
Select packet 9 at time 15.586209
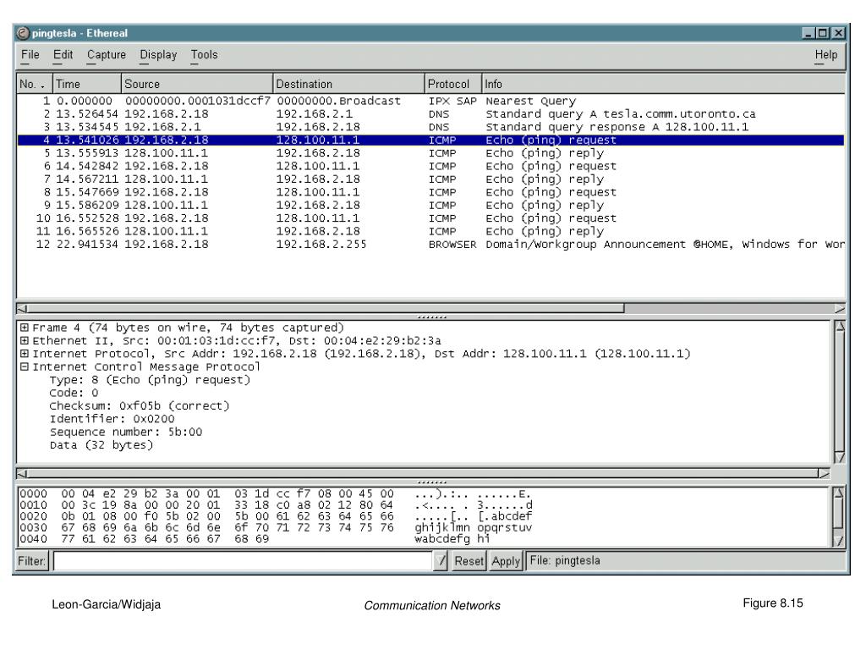[430, 205]
